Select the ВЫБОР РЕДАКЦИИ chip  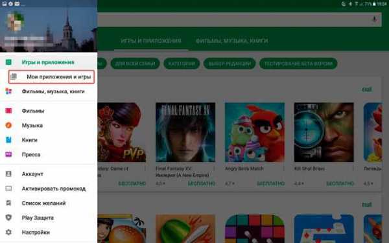point(230,64)
